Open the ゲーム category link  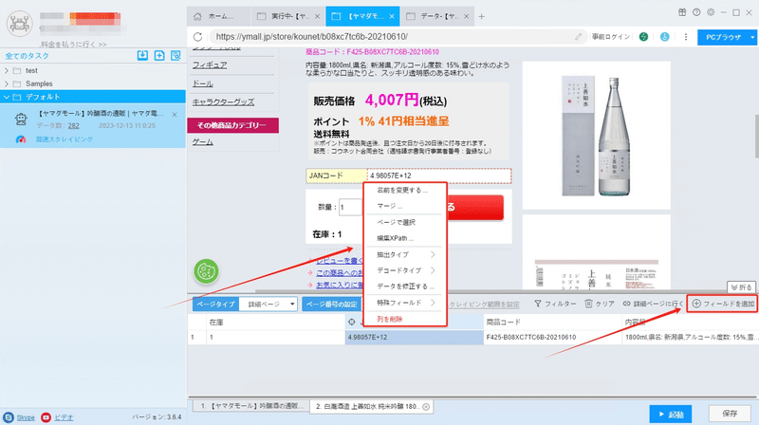[202, 142]
